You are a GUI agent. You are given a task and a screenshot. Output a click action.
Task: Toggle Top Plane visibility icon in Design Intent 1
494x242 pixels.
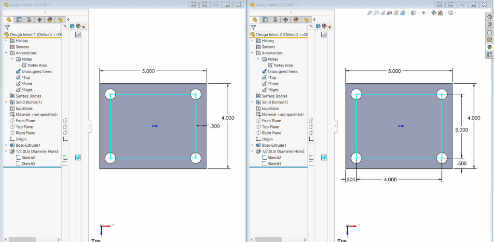pos(65,127)
